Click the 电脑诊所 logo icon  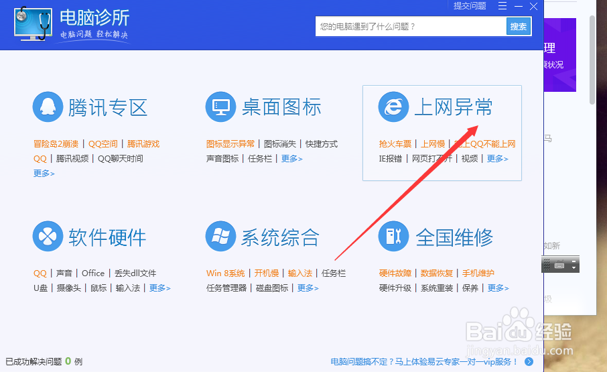(33, 23)
